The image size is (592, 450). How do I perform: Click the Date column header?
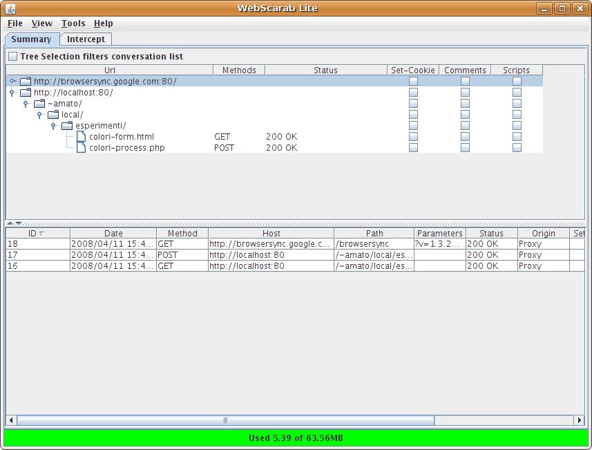coord(113,234)
